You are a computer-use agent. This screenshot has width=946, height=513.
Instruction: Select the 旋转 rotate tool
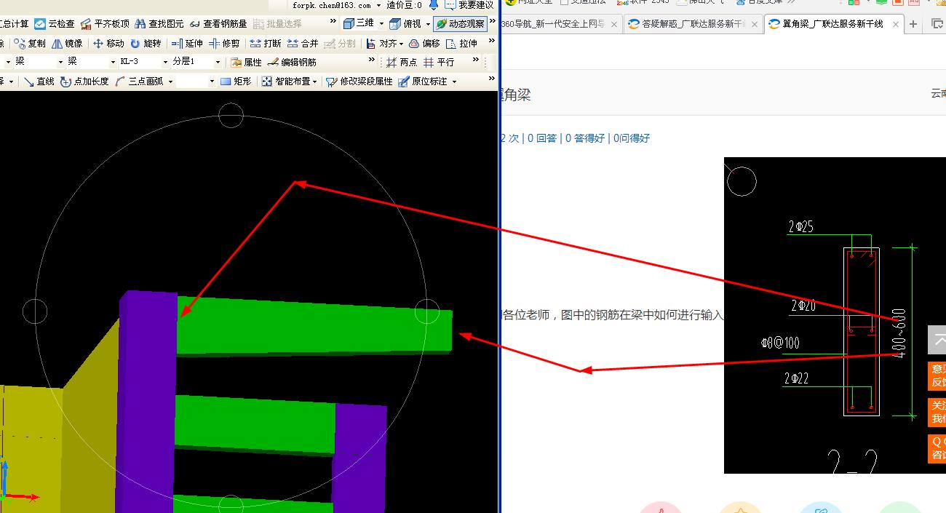(146, 44)
